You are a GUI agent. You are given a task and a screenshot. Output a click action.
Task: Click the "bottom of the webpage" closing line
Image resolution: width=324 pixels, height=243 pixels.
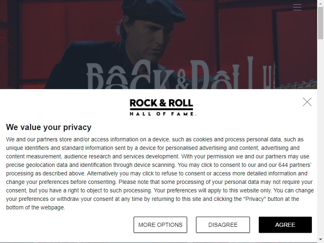(x=36, y=207)
